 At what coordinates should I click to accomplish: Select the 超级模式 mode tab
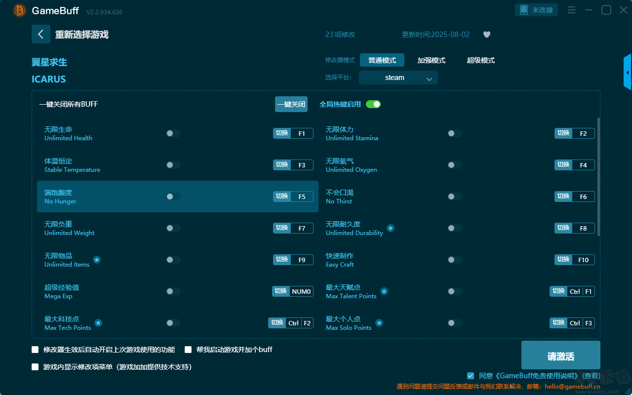pos(480,60)
